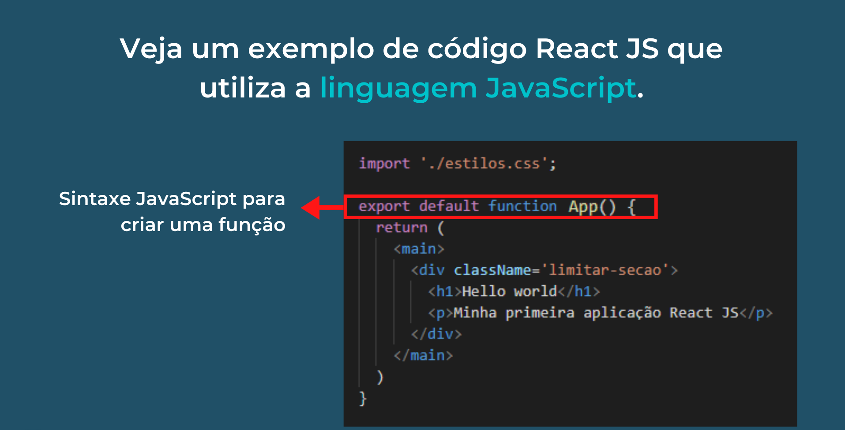Click 'React JS' in the slide heading
This screenshot has height=430, width=845.
(597, 48)
